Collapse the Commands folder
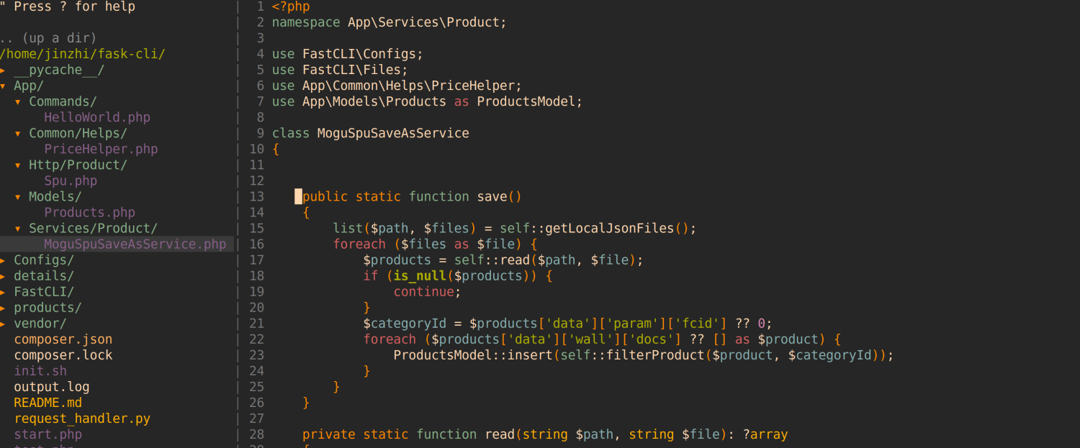 [62, 101]
